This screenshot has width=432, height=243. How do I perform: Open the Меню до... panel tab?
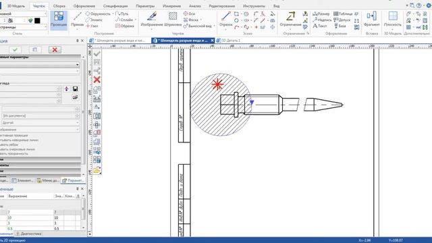pos(48,180)
